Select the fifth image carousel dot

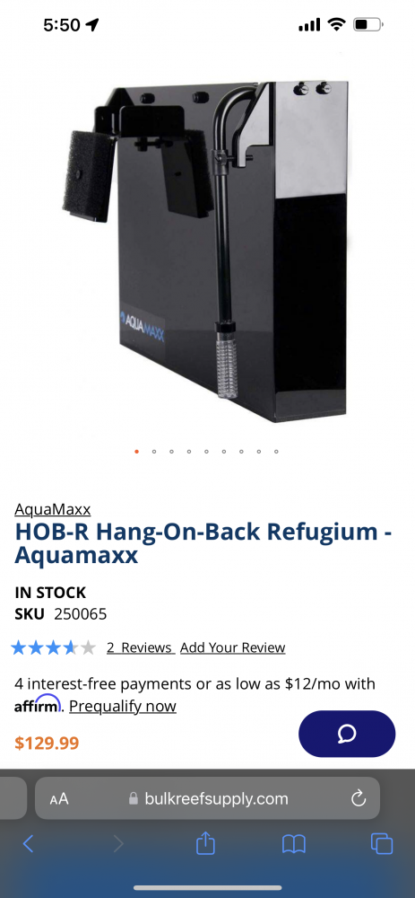point(206,452)
